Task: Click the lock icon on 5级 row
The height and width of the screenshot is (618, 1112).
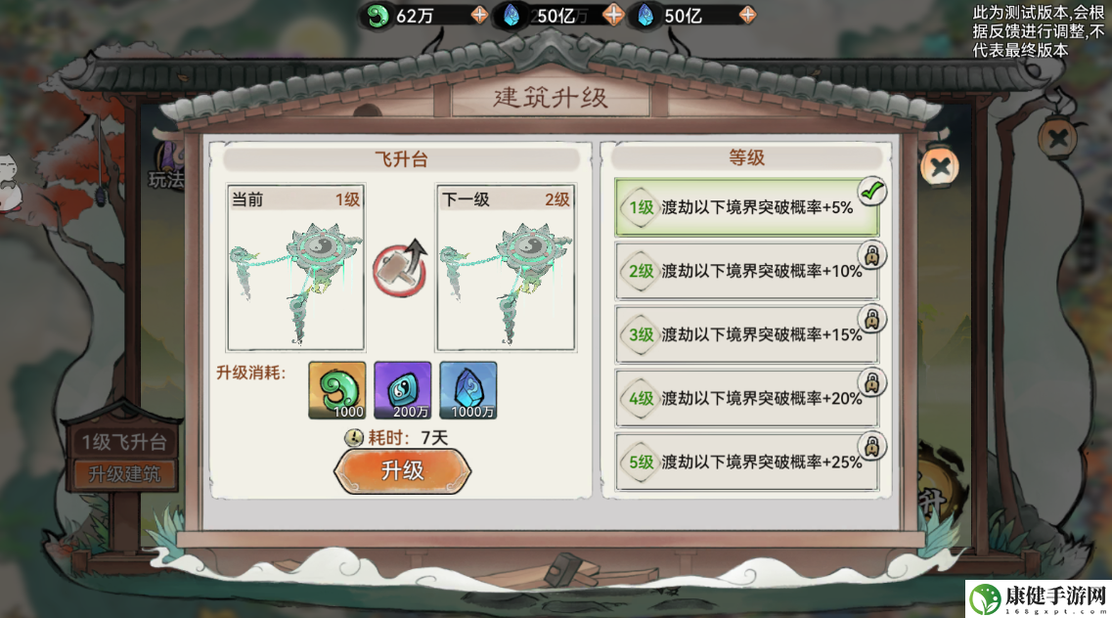Action: (872, 447)
